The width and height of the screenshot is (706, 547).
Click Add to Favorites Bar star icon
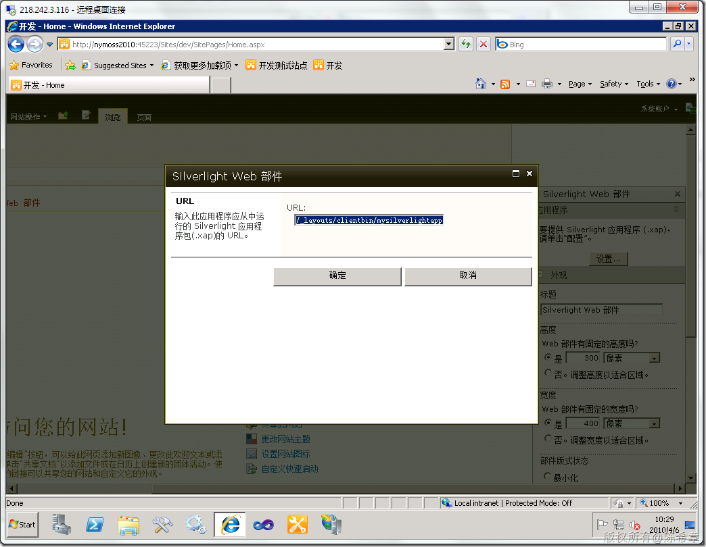tap(70, 66)
